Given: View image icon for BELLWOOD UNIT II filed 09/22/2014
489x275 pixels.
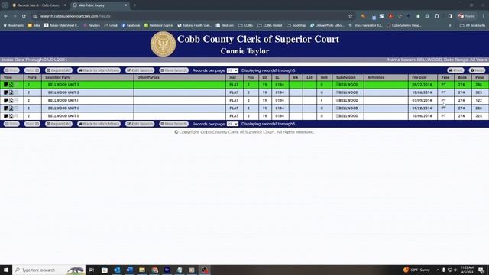Looking at the screenshot, I should pyautogui.click(x=11, y=108).
